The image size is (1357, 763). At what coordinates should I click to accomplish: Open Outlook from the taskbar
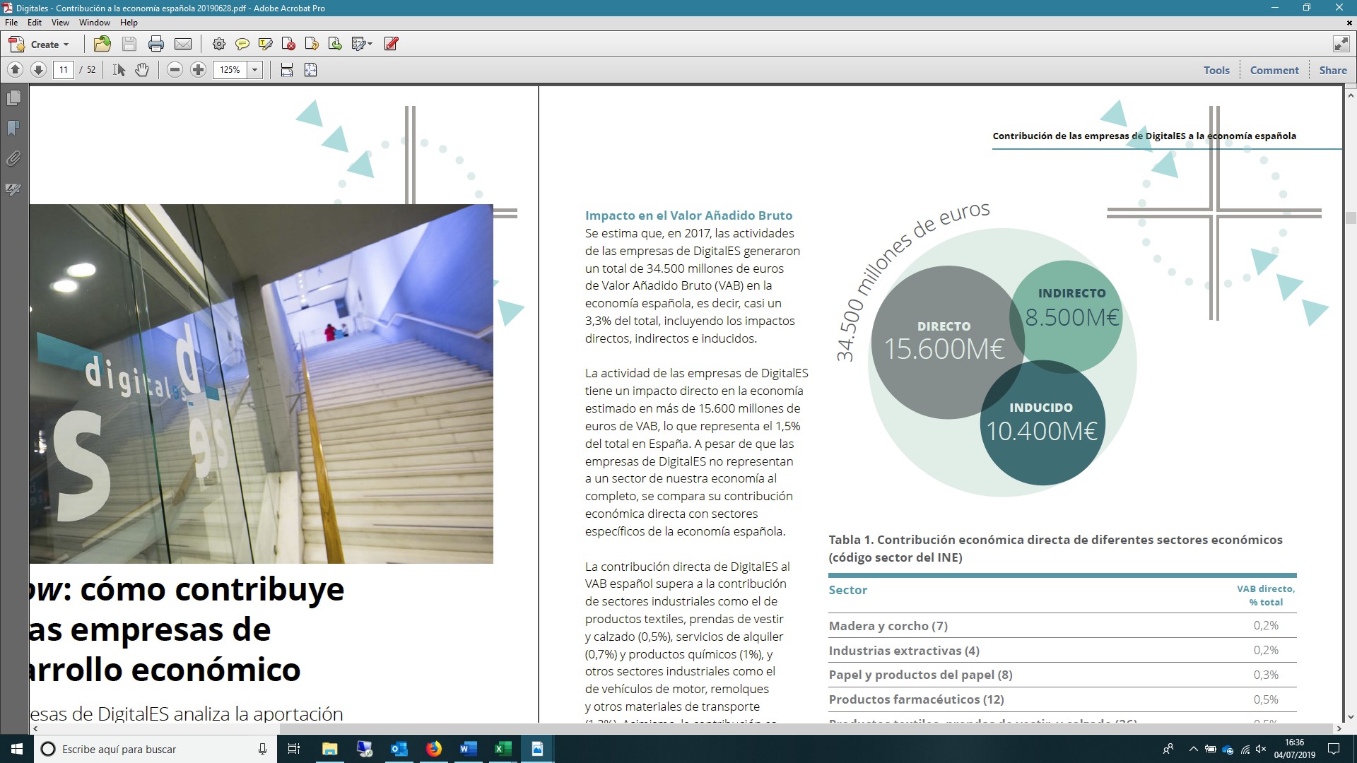click(399, 749)
